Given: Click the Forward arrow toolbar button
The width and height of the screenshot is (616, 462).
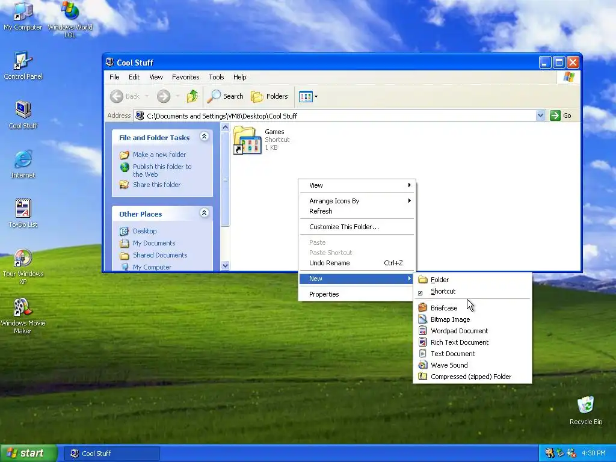Looking at the screenshot, I should click(x=164, y=96).
